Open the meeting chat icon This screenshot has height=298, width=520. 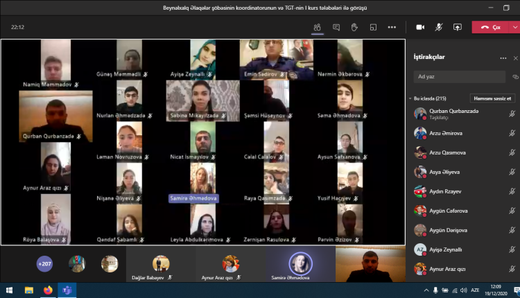click(x=336, y=28)
